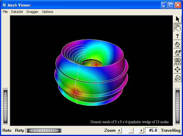Toggle perspective camera cube icon

178,78
